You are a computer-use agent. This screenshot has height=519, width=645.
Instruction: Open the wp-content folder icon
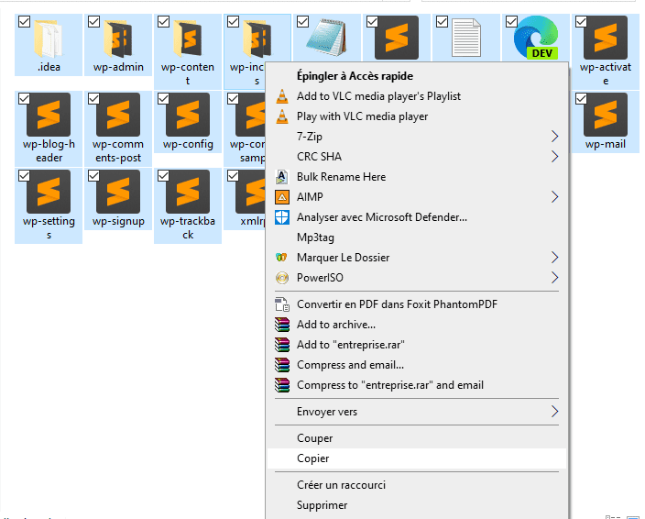click(x=188, y=38)
